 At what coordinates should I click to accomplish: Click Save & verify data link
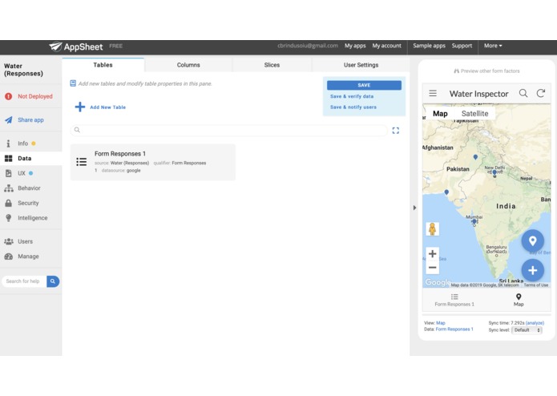(x=352, y=96)
